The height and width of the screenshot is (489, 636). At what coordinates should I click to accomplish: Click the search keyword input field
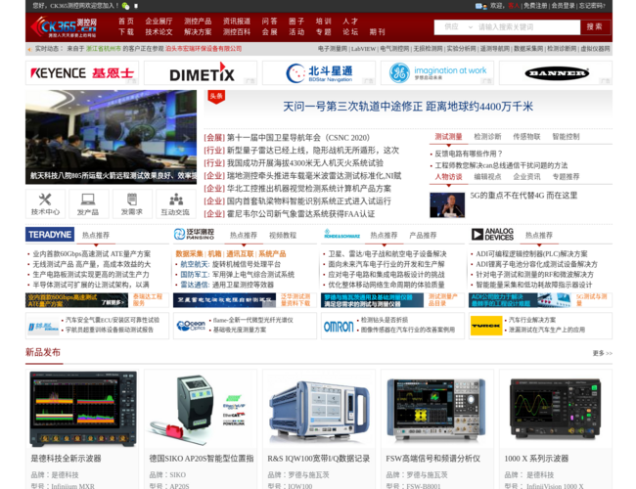tap(528, 26)
